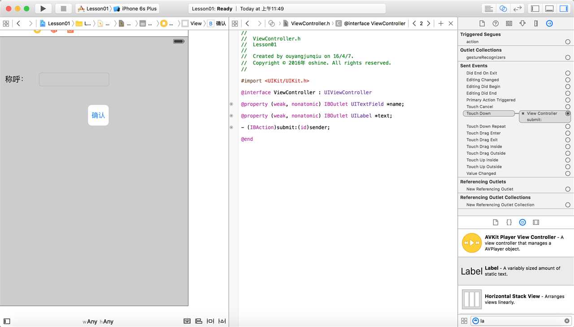Click the Touch Up Inside connection circle
Viewport: 574px width, 327px height.
click(568, 160)
